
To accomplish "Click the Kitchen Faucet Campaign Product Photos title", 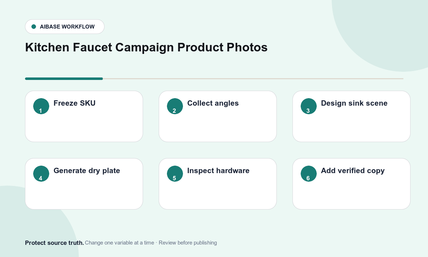I will [146, 47].
